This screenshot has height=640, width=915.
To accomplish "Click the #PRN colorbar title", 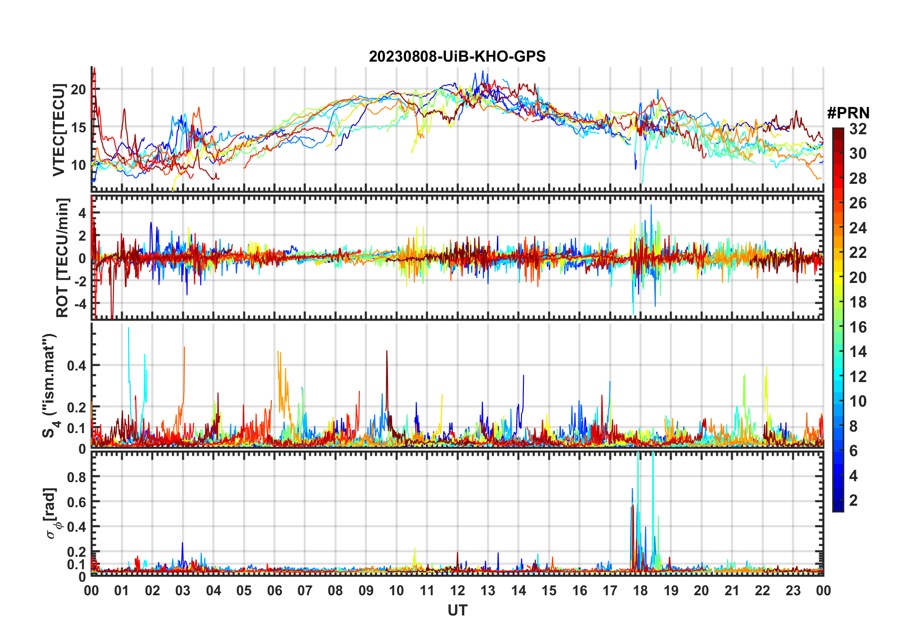I will pyautogui.click(x=848, y=113).
